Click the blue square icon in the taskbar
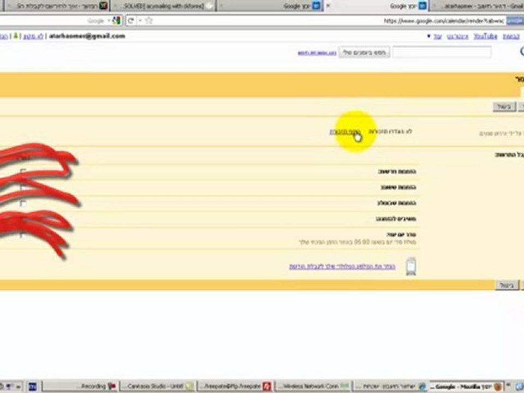This screenshot has width=524, height=393. (x=32, y=386)
